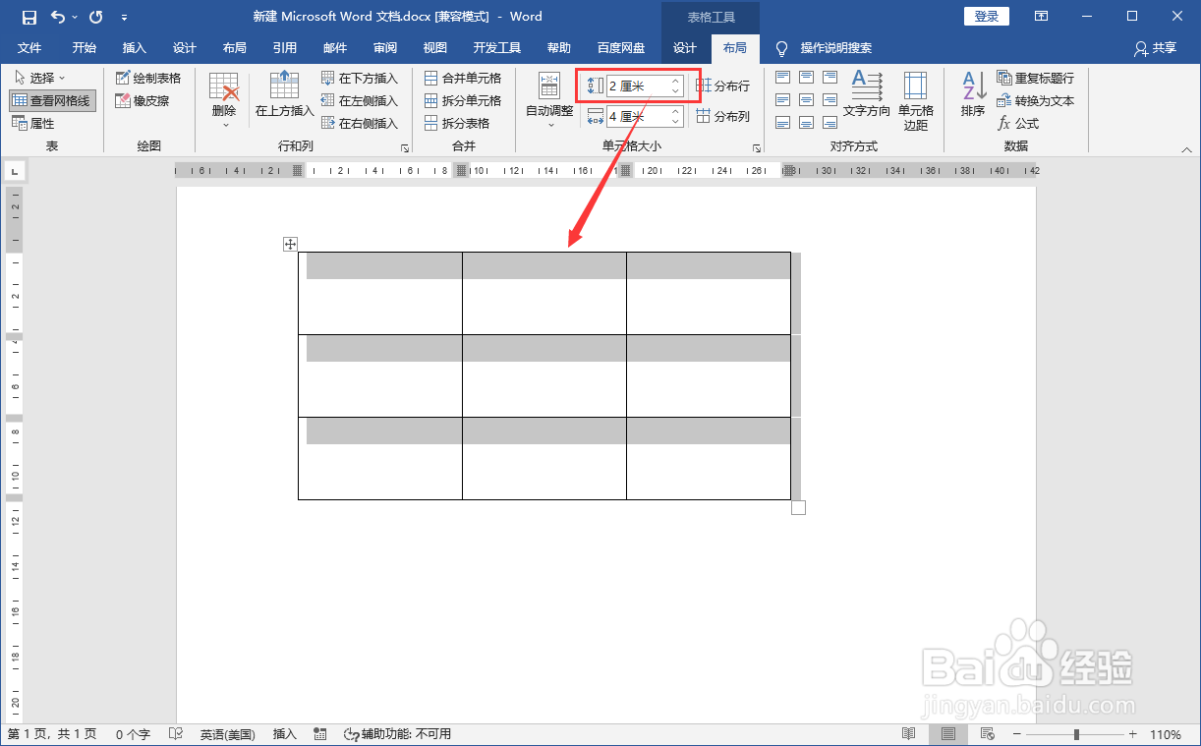Click the row height field showing 2 厘米
The height and width of the screenshot is (746, 1201).
pos(638,86)
